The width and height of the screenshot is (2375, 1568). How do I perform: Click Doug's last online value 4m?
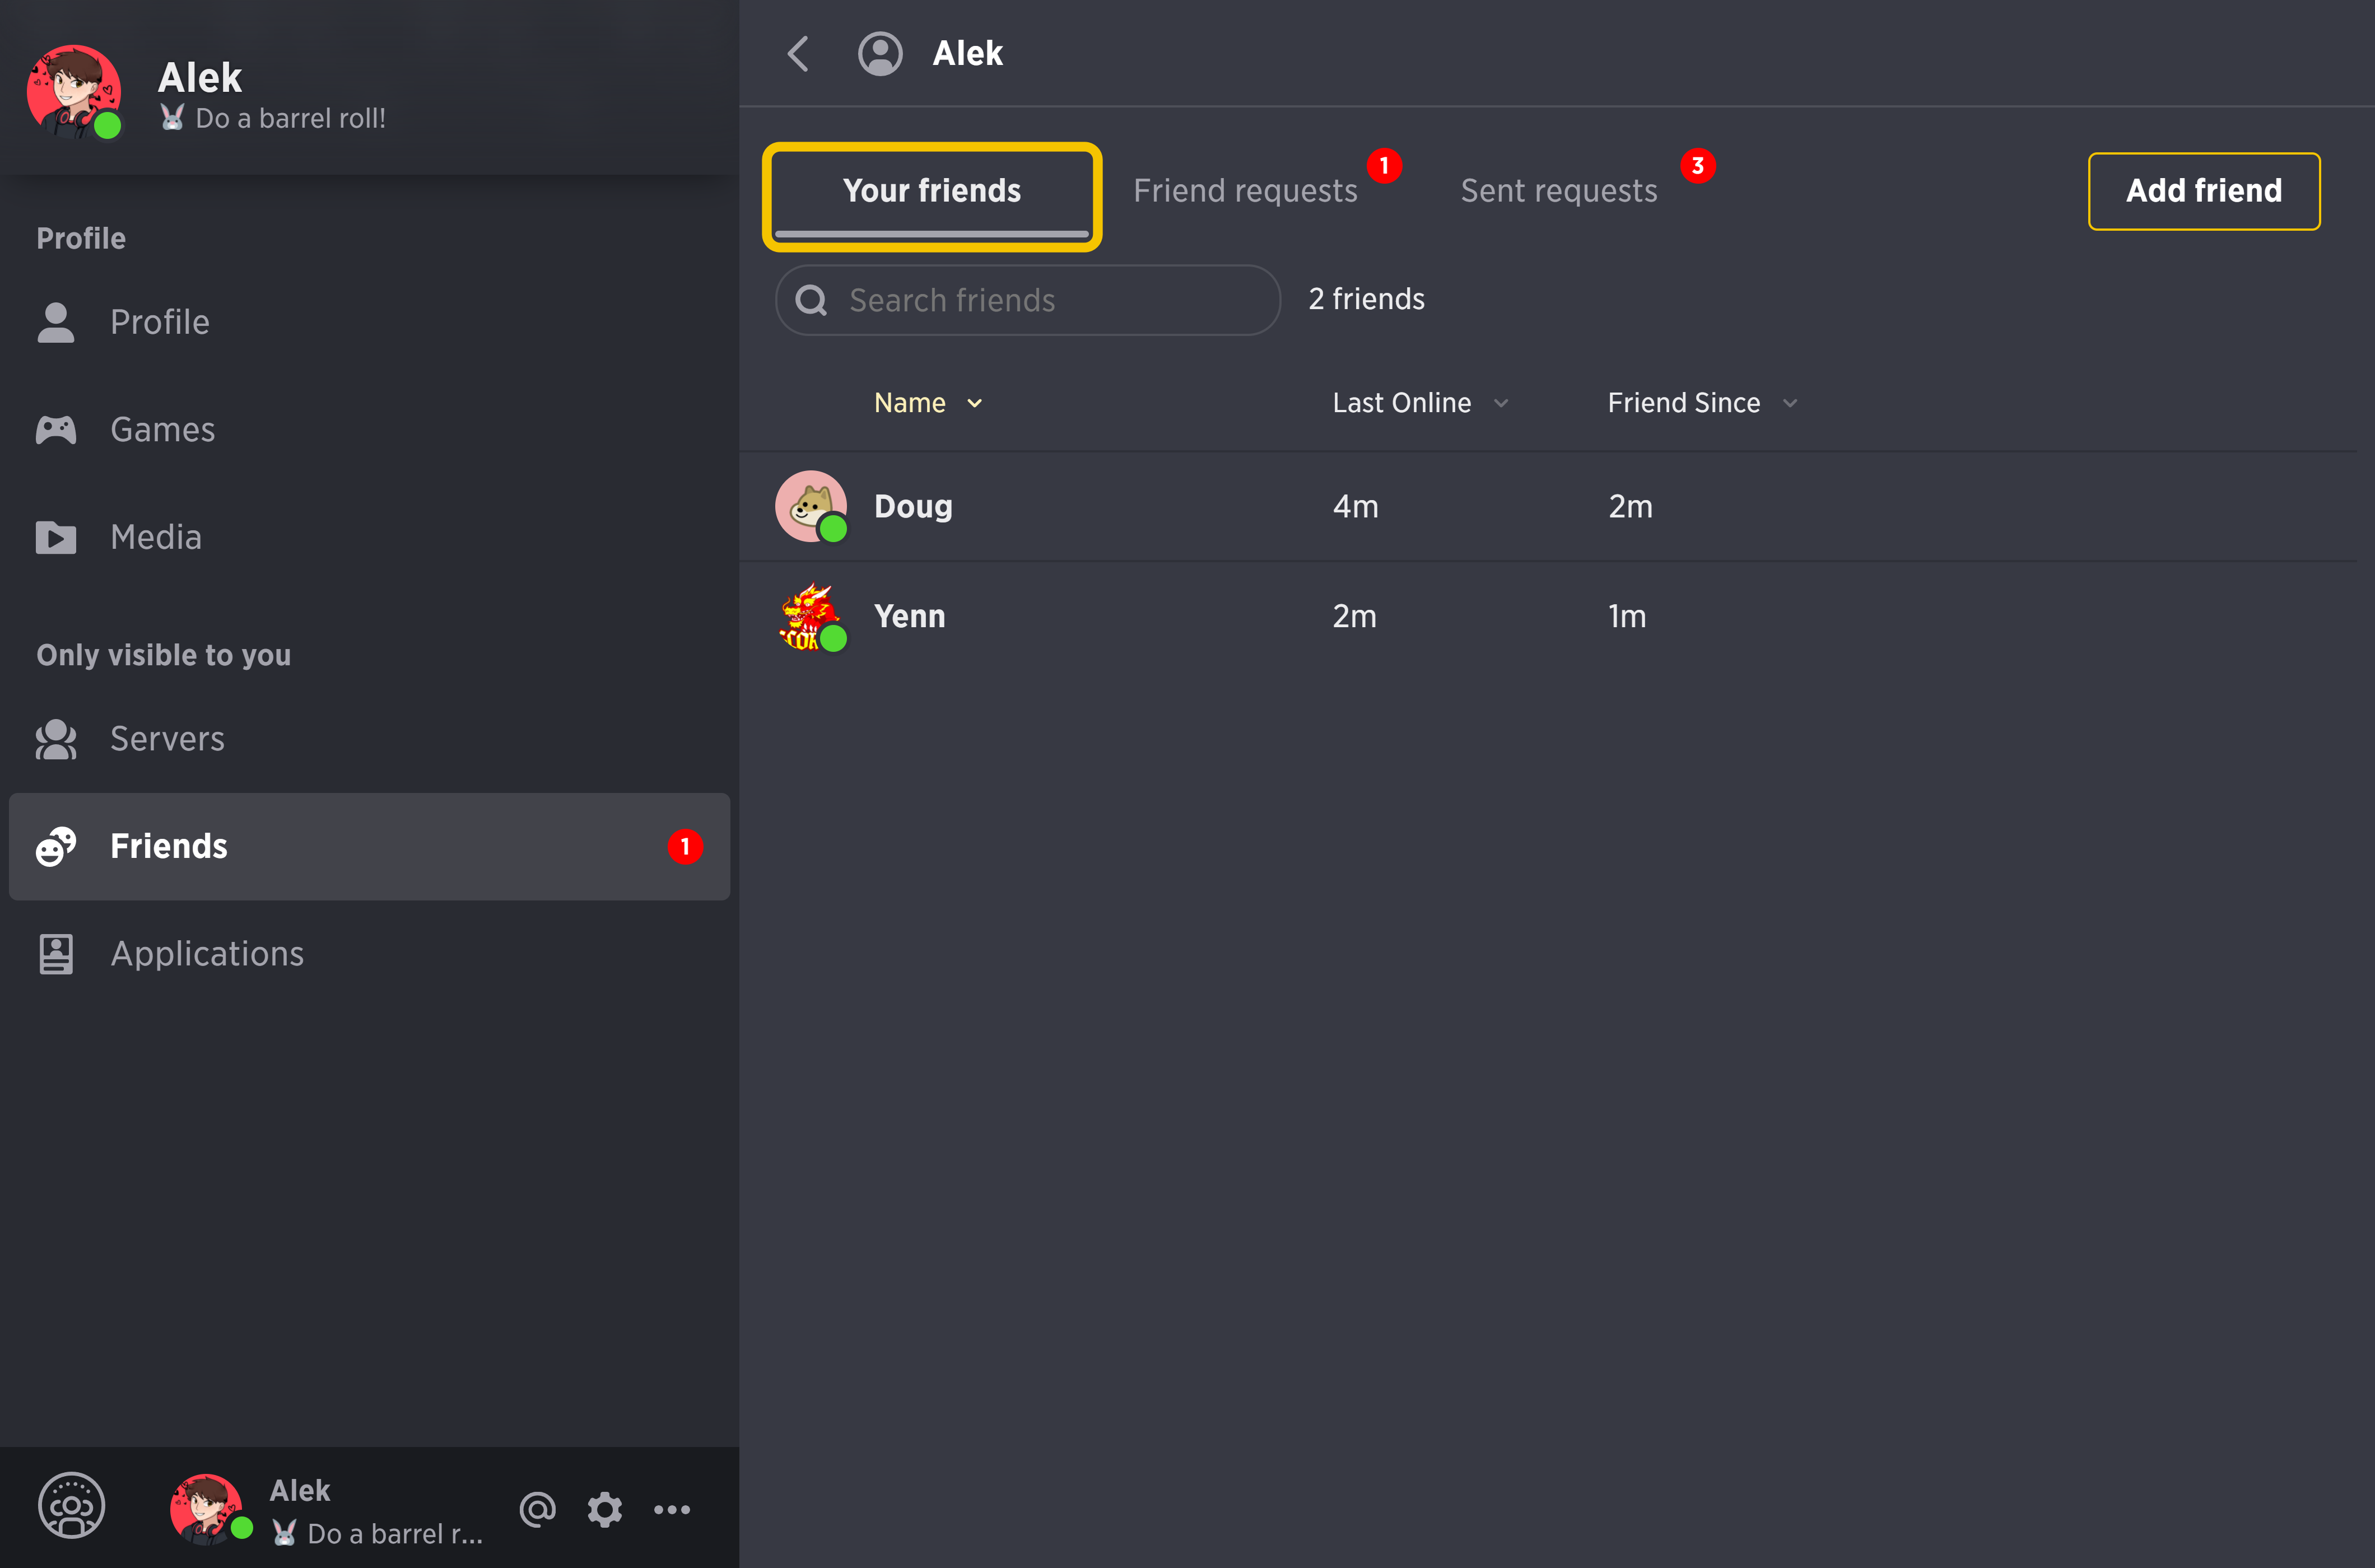coord(1355,507)
